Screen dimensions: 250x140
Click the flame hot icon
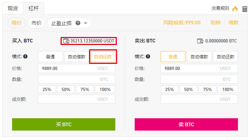(x=235, y=9)
